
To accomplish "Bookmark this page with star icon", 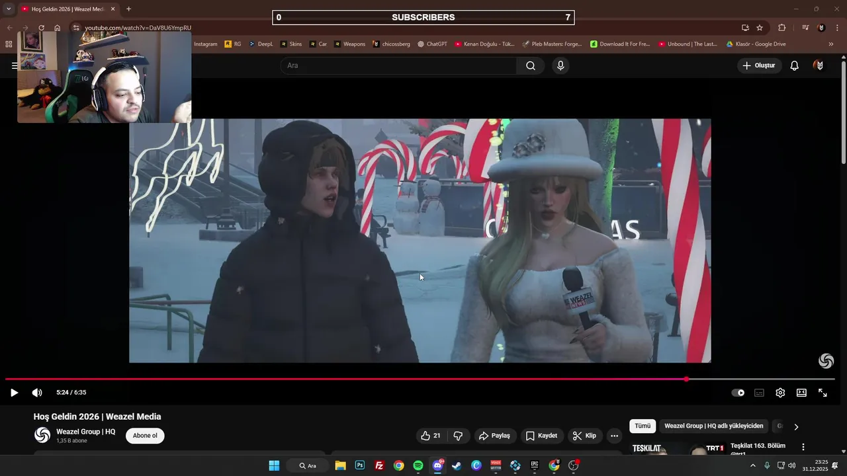I will [x=760, y=28].
